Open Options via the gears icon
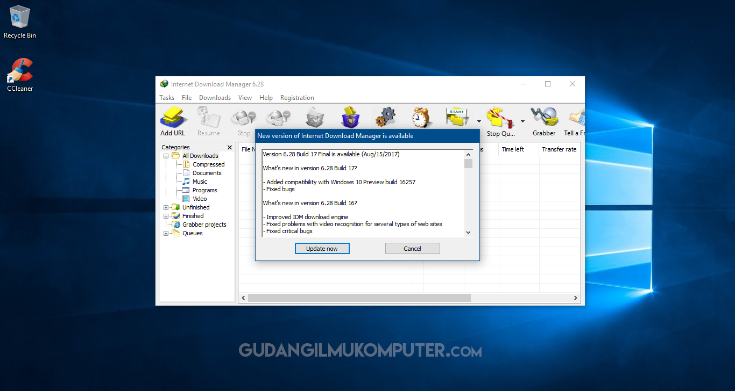This screenshot has width=735, height=391. (385, 117)
